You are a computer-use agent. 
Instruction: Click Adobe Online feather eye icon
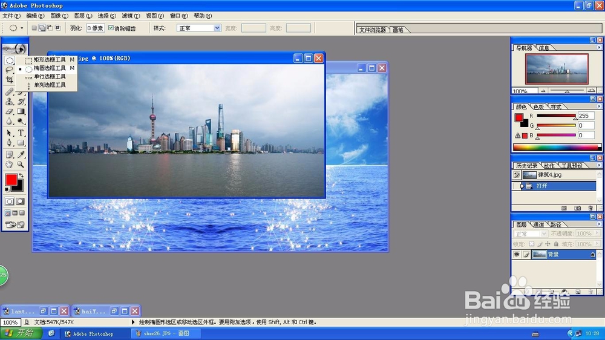point(15,49)
